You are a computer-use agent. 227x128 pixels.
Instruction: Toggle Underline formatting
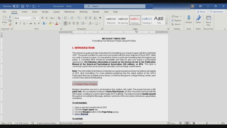(24, 23)
